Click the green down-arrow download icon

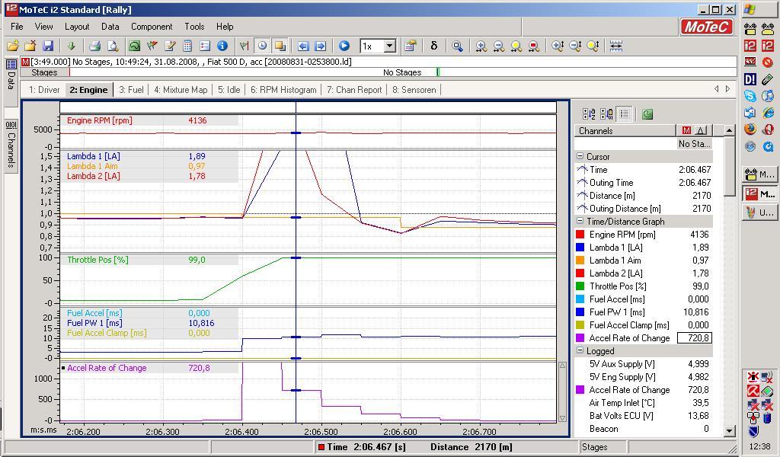point(71,46)
